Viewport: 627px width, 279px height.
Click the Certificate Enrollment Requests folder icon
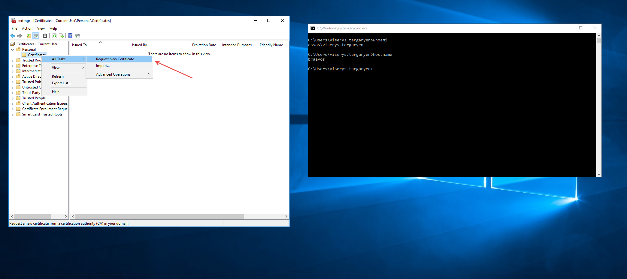[x=18, y=109]
